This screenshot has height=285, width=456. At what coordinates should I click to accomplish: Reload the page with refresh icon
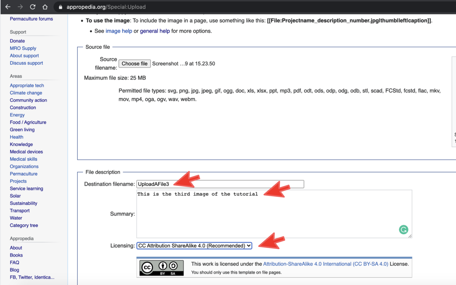click(x=33, y=7)
